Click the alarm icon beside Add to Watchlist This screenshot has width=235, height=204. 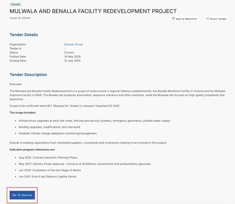pos(173,19)
